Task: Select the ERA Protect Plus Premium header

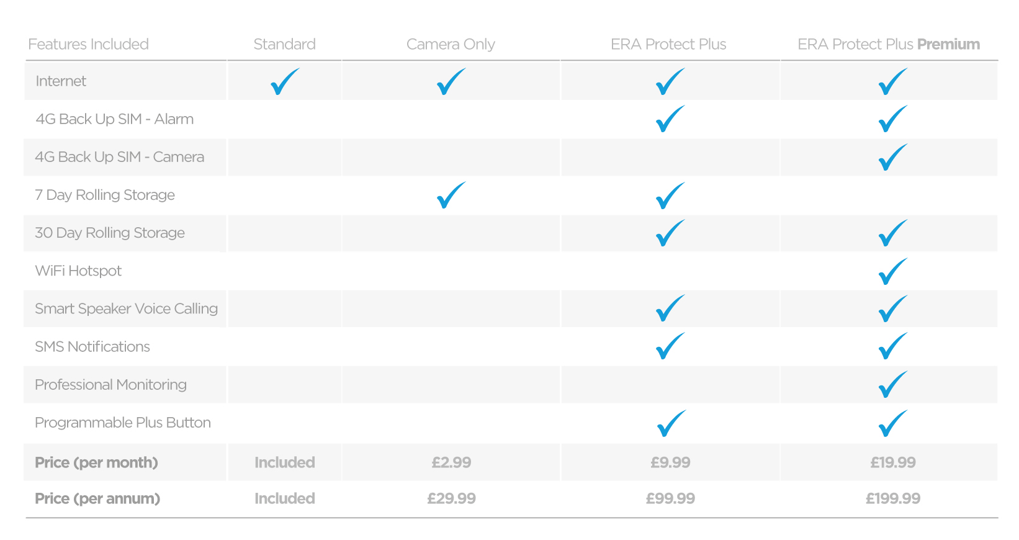Action: pos(889,44)
